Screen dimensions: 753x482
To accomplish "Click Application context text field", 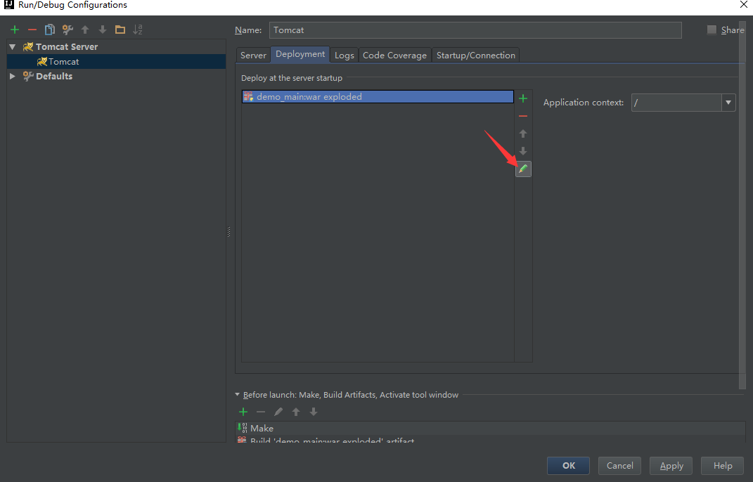I will (x=676, y=103).
